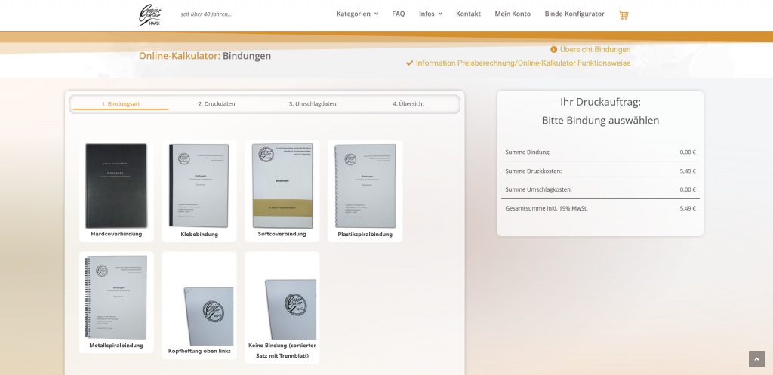Open the Binde-Konfigurator menu link
Screen dimensions: 773x375
click(x=574, y=14)
